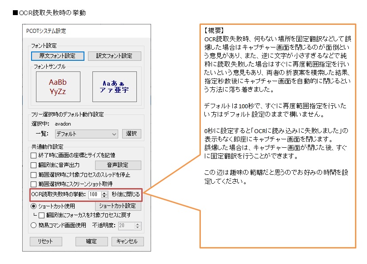Click the 不透明度 spinner down arrow
Viewport: 367px width, 264px height.
[x=138, y=228]
